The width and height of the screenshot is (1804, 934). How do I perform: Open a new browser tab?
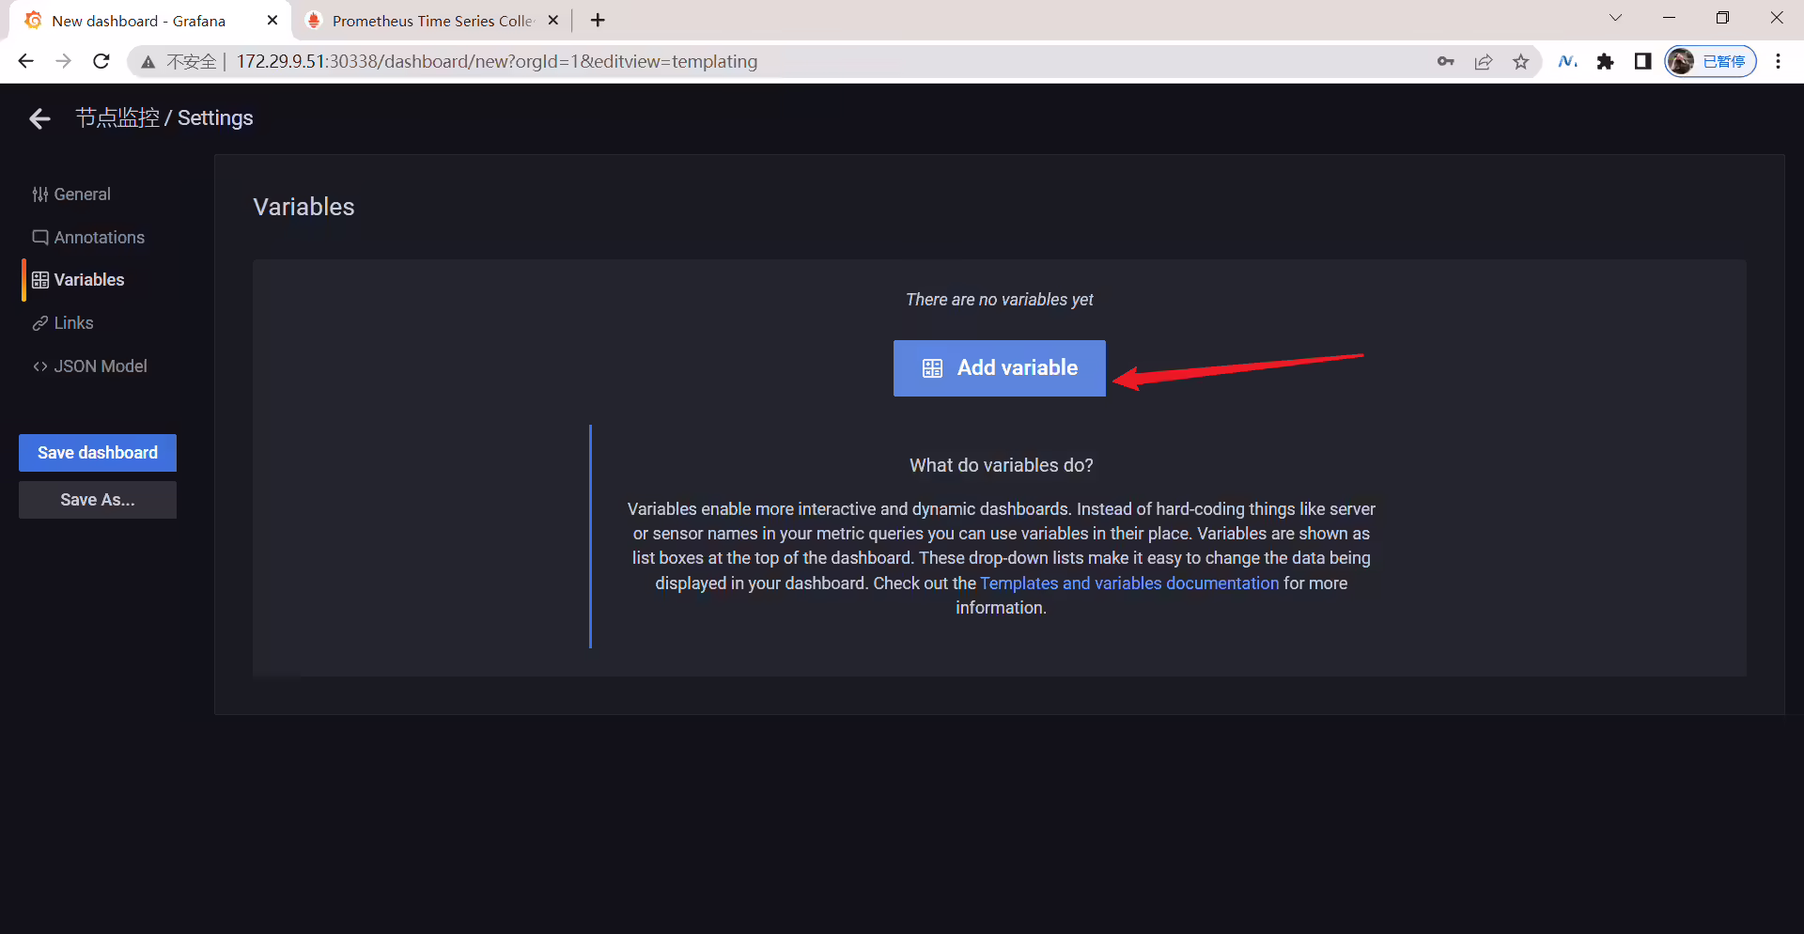pos(598,20)
